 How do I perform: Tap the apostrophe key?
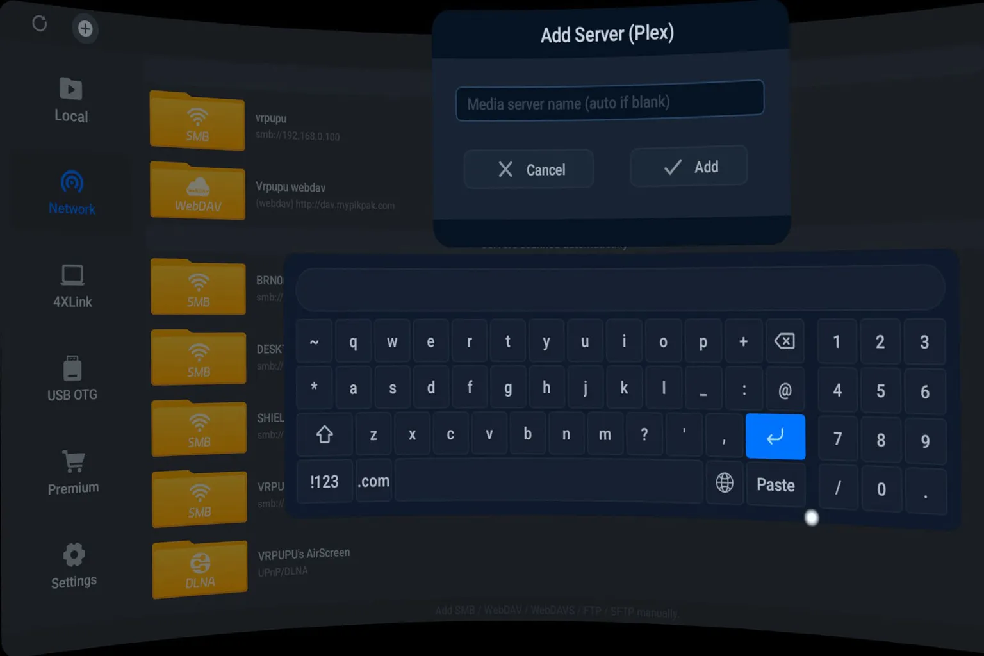[x=684, y=434]
